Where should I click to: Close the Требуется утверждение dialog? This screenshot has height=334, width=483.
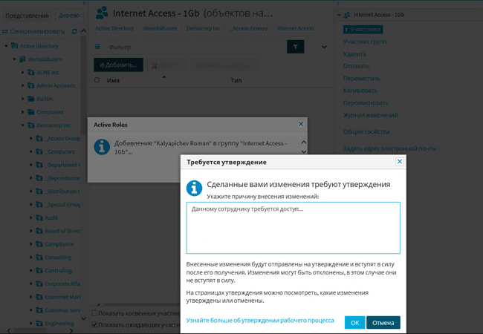coord(400,162)
